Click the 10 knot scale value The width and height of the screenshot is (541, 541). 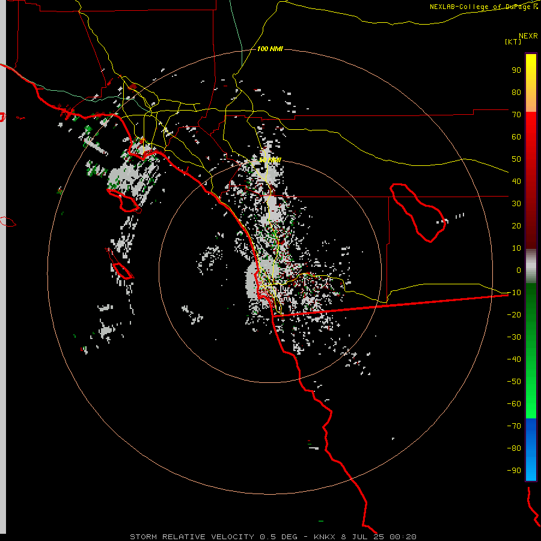coord(516,248)
